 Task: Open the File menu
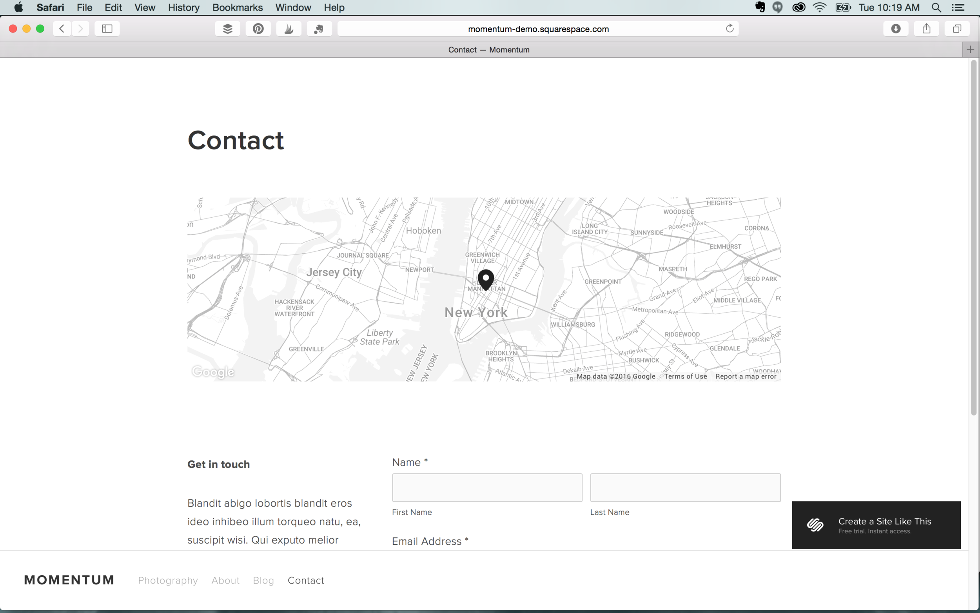tap(84, 7)
